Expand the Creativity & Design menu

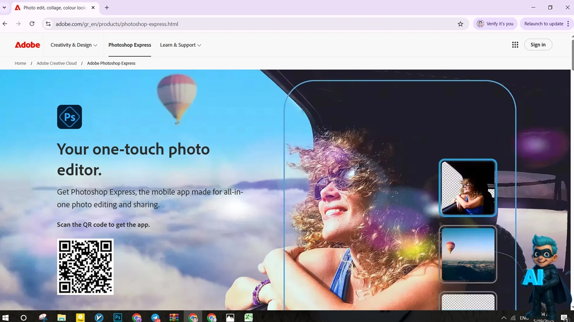[x=74, y=45]
